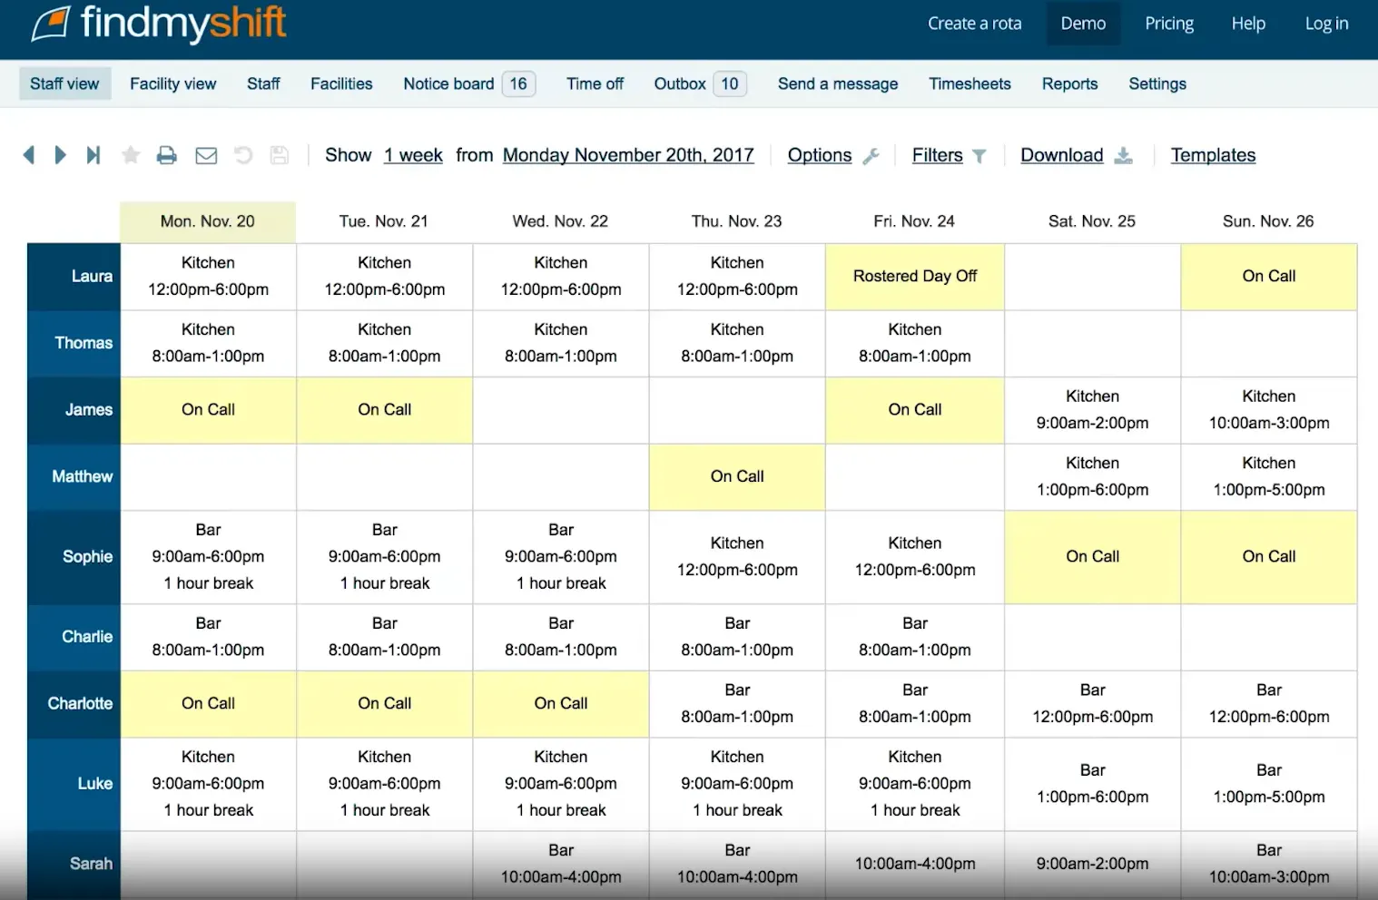Click the Create a rota link
Image resolution: width=1378 pixels, height=900 pixels.
point(974,24)
